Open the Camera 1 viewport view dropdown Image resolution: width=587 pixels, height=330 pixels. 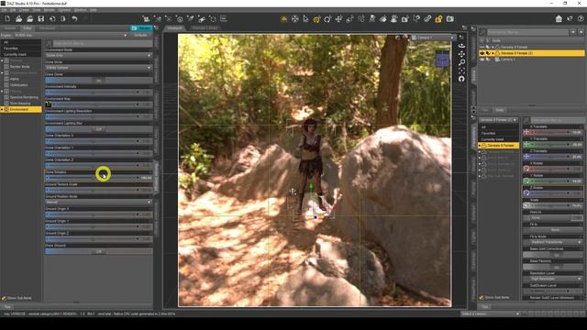tap(433, 38)
